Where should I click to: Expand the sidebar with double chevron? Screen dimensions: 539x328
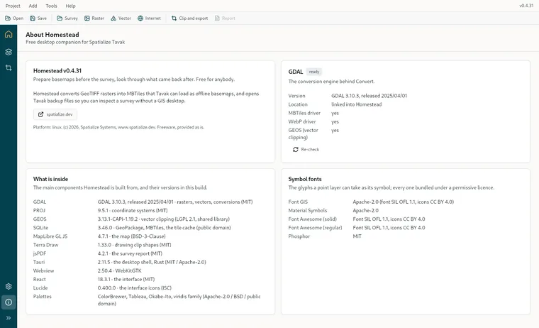tap(9, 318)
